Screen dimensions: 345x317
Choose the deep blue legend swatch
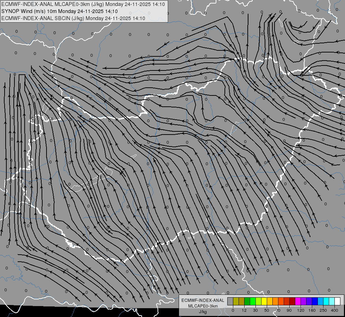pos(315,301)
